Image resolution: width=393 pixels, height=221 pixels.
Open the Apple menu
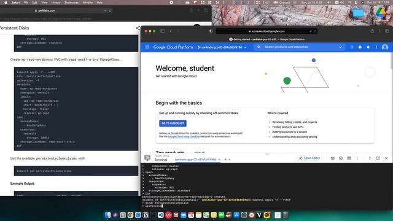[6, 2]
